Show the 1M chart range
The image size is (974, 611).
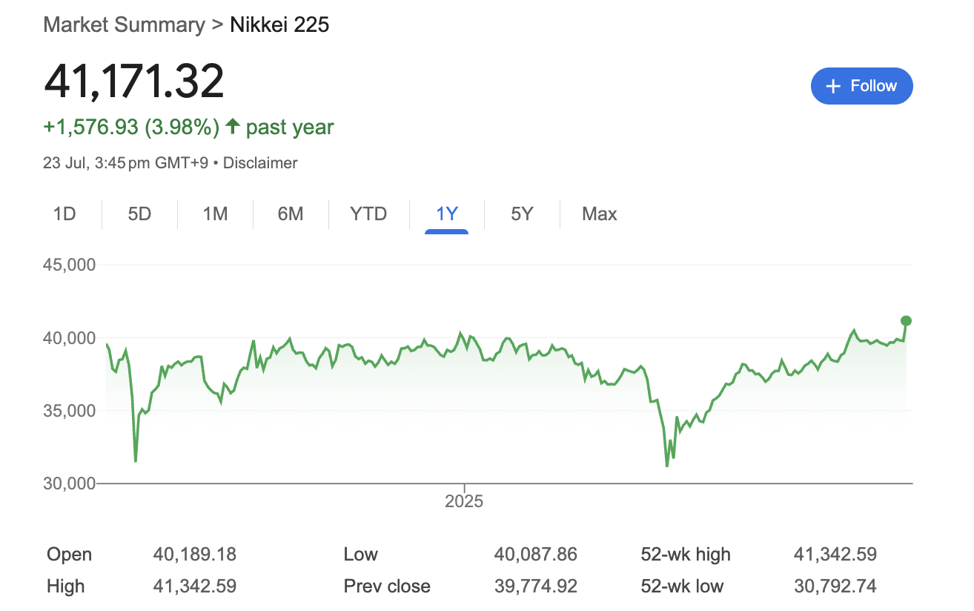tap(215, 214)
